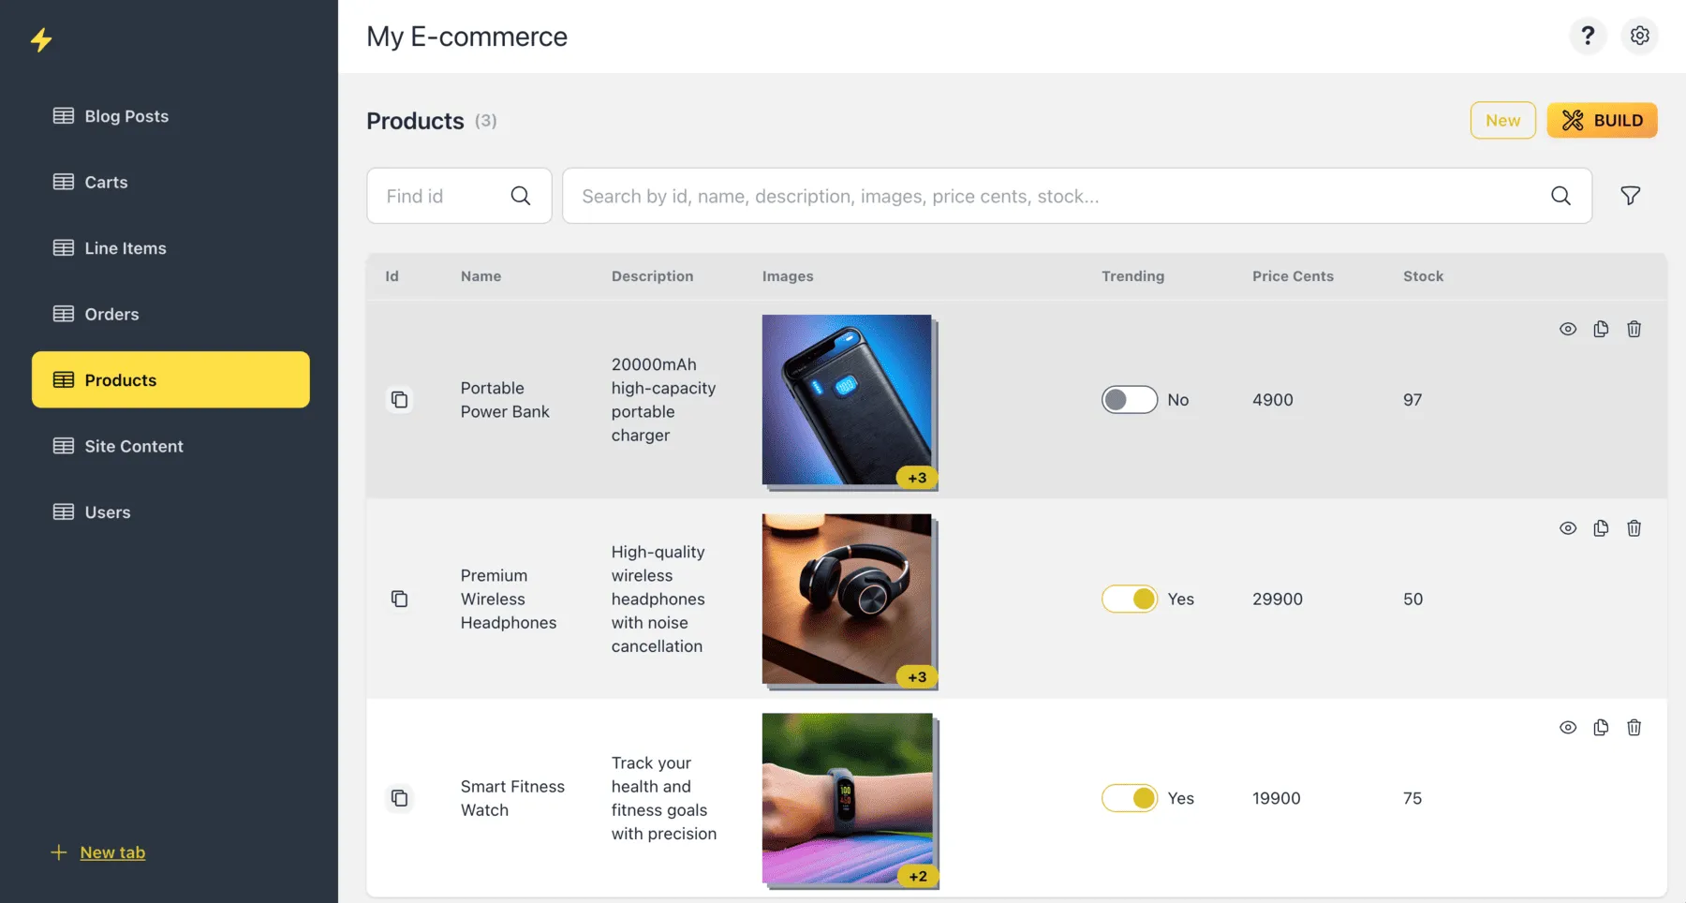Navigate to the Blog Posts section
Viewport: 1686px width, 903px height.
(126, 115)
